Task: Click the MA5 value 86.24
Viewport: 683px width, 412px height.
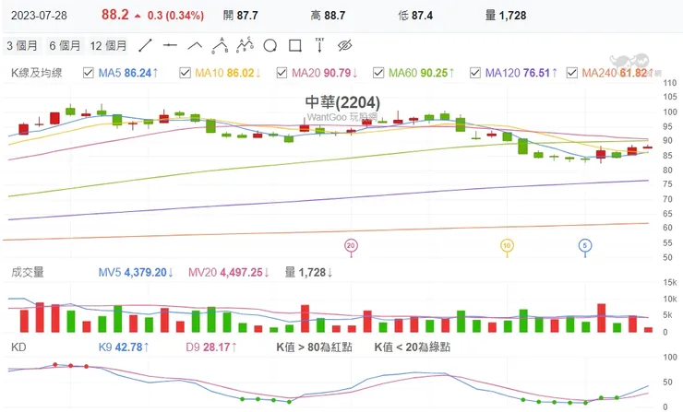Action: click(138, 73)
